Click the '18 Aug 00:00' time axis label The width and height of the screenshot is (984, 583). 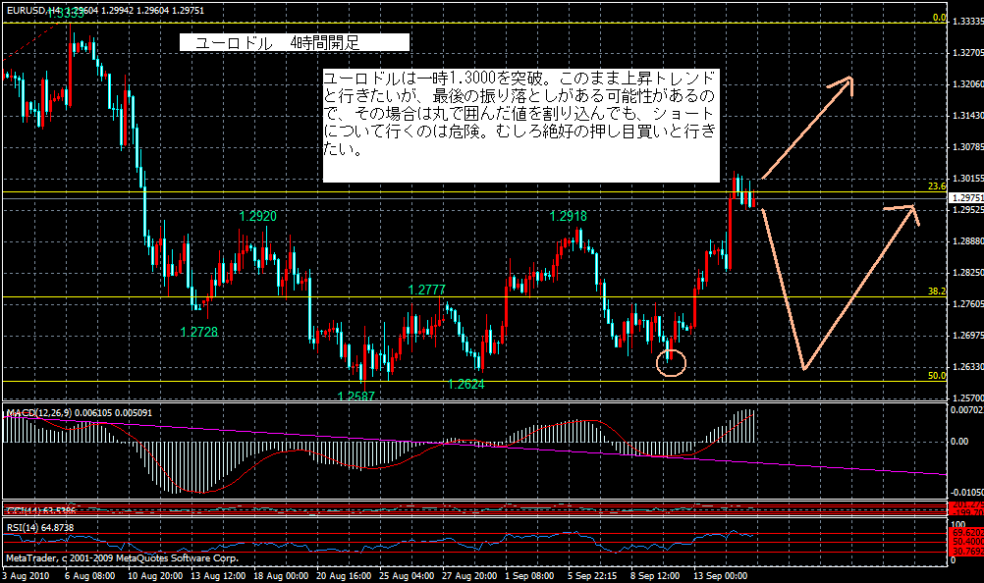click(281, 575)
